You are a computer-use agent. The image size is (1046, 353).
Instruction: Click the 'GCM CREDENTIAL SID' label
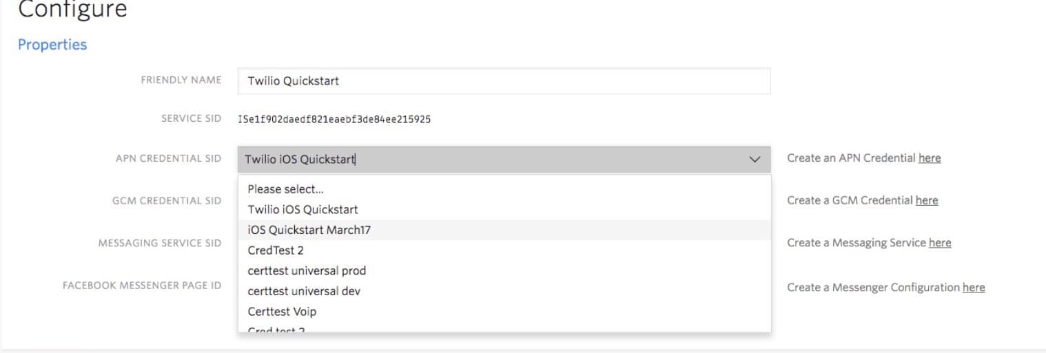(x=167, y=201)
